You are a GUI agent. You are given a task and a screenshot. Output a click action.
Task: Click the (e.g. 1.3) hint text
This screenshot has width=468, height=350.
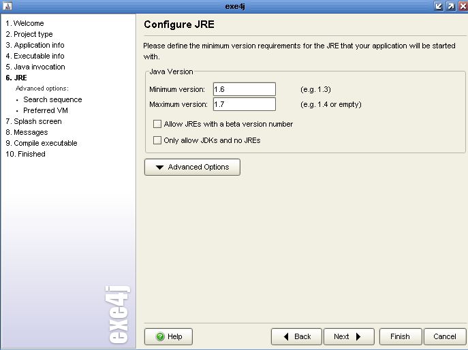pyautogui.click(x=316, y=89)
